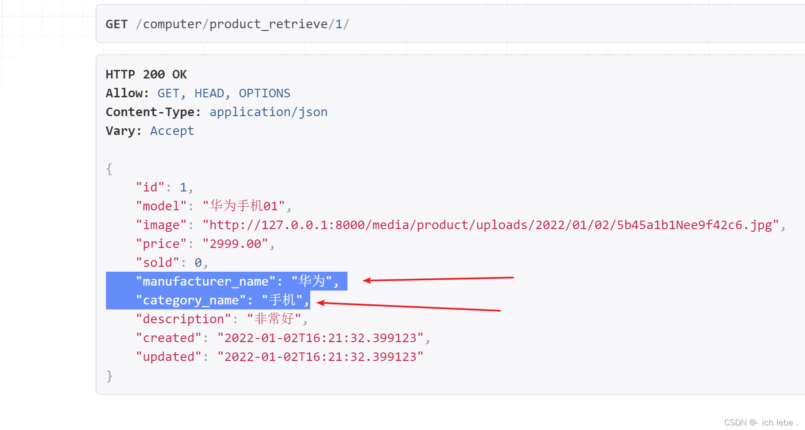Click the "id" key in the JSON
This screenshot has width=805, height=430.
click(x=150, y=187)
